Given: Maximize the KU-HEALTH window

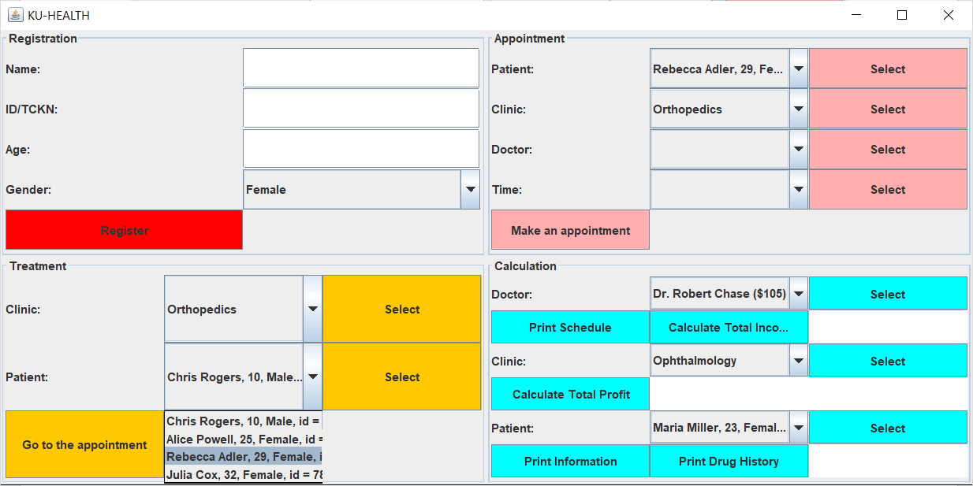Looking at the screenshot, I should tap(902, 15).
